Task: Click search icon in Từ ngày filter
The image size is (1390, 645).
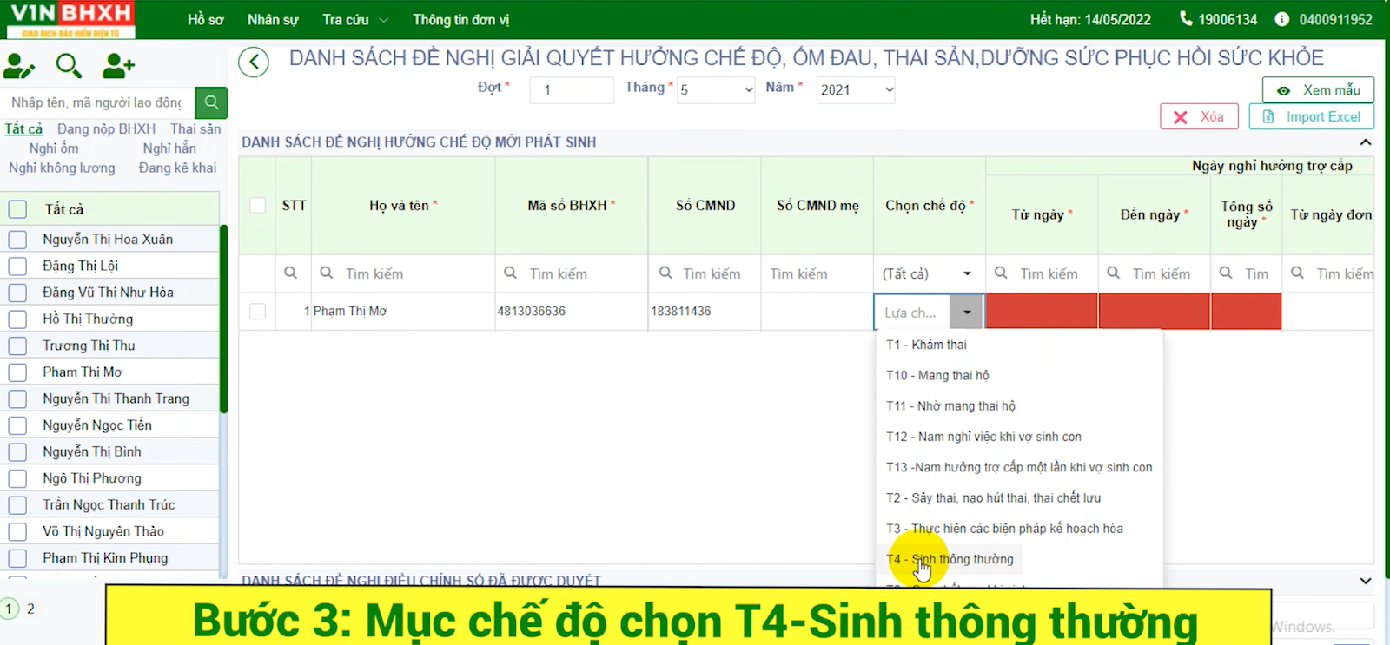Action: coord(1001,273)
